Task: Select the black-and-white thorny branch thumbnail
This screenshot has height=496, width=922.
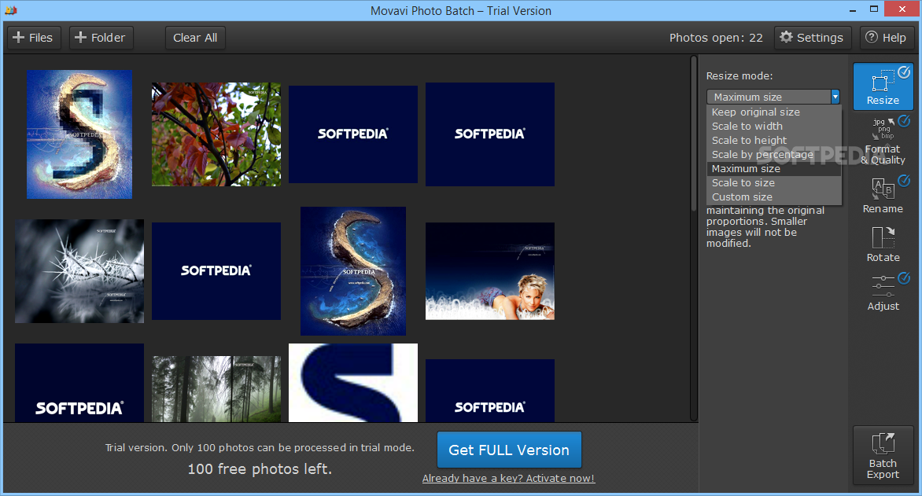Action: click(79, 271)
